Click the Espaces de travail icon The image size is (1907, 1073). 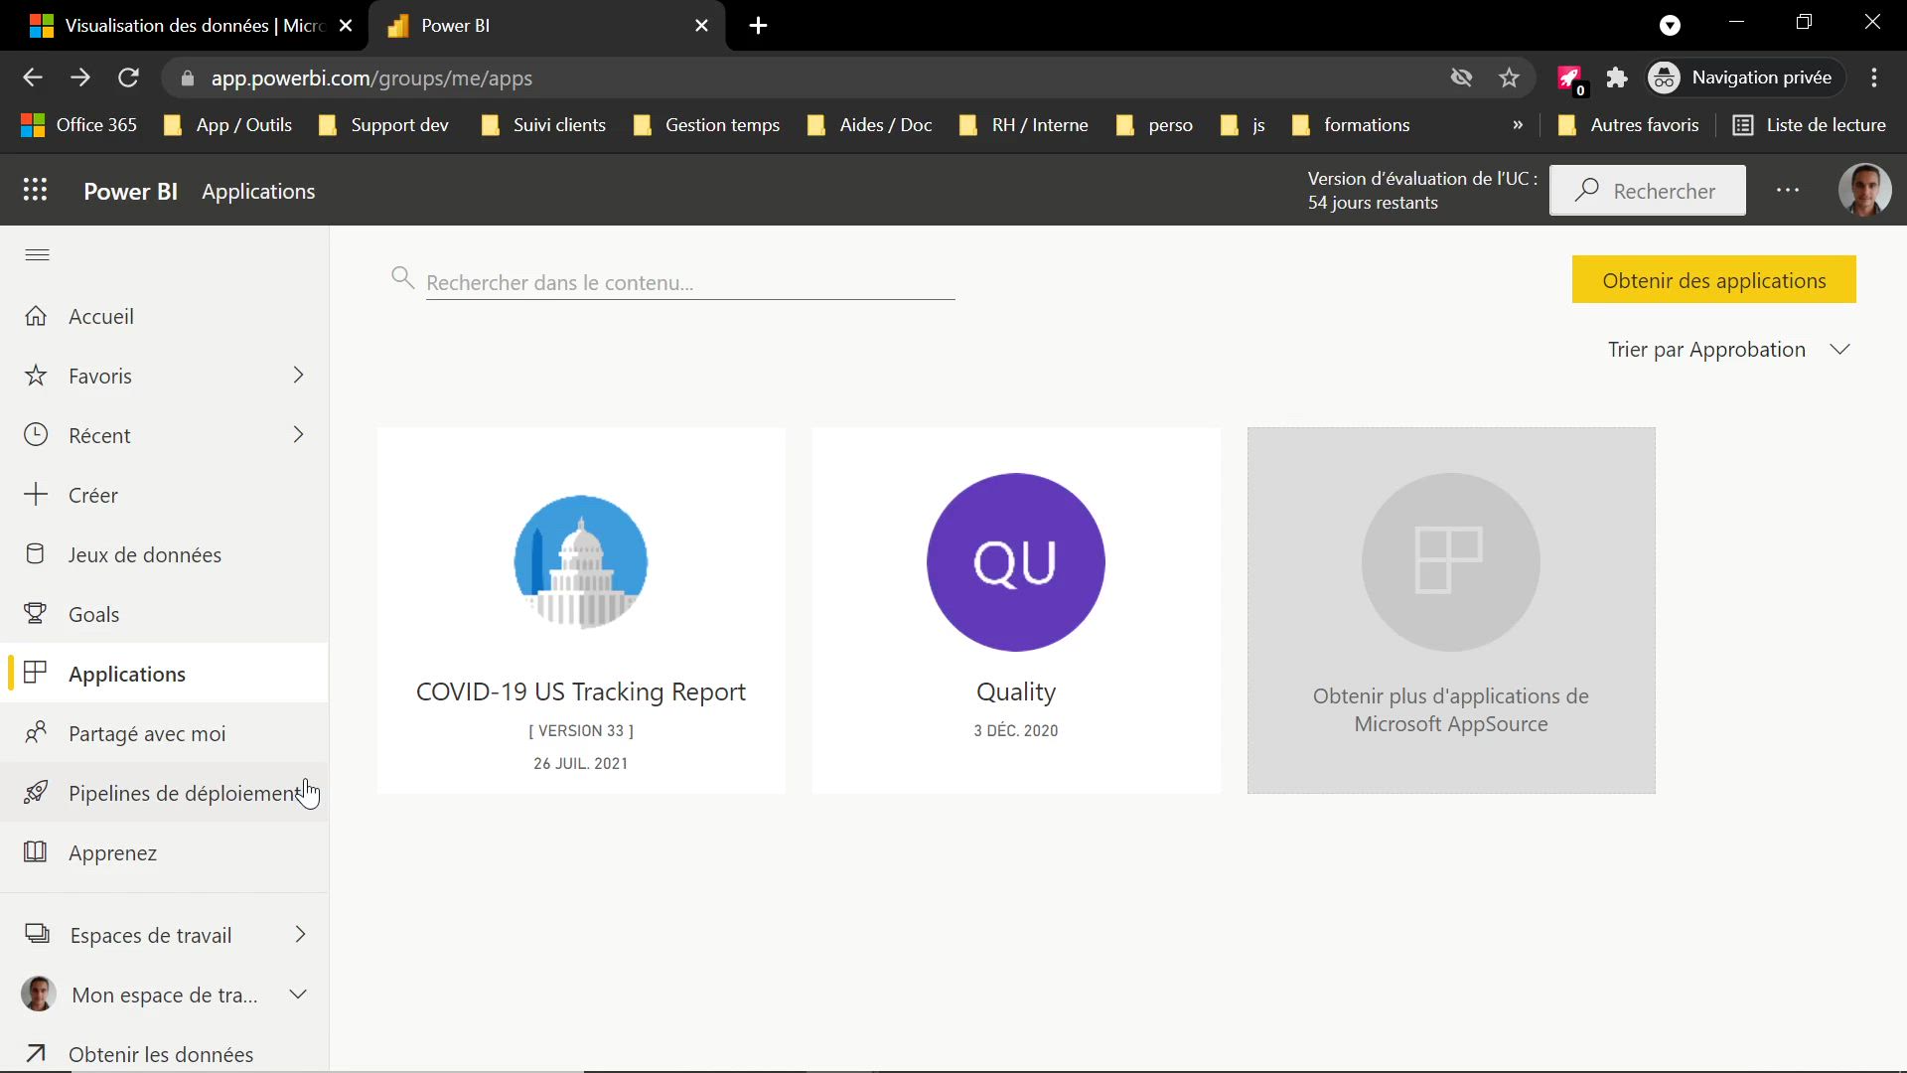pyautogui.click(x=37, y=934)
